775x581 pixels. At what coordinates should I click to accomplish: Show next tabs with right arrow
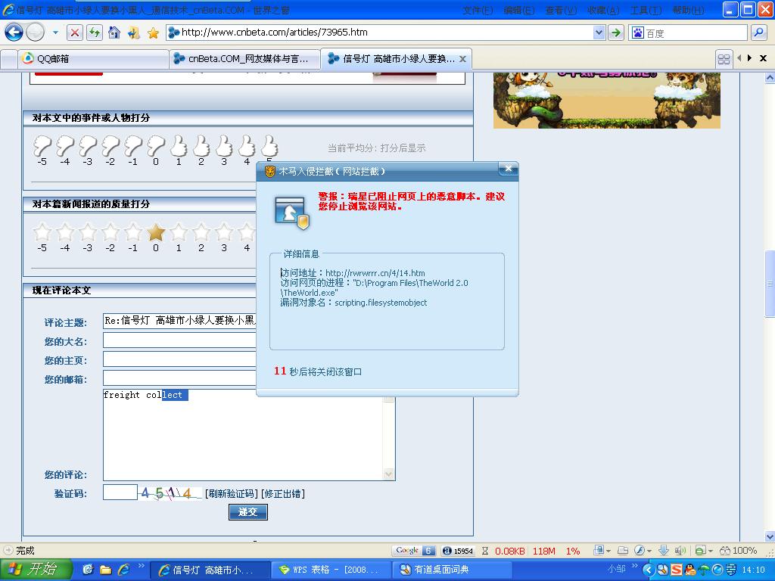[x=750, y=57]
